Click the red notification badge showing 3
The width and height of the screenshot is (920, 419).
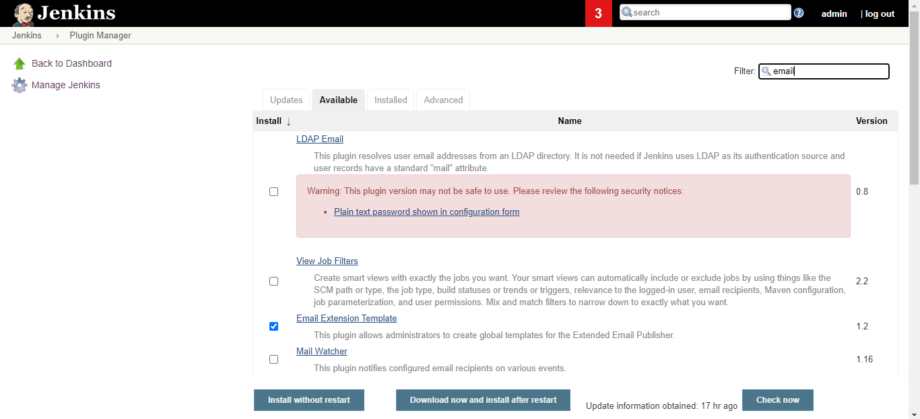(599, 13)
